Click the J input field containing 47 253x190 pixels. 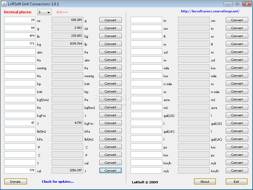point(20,123)
